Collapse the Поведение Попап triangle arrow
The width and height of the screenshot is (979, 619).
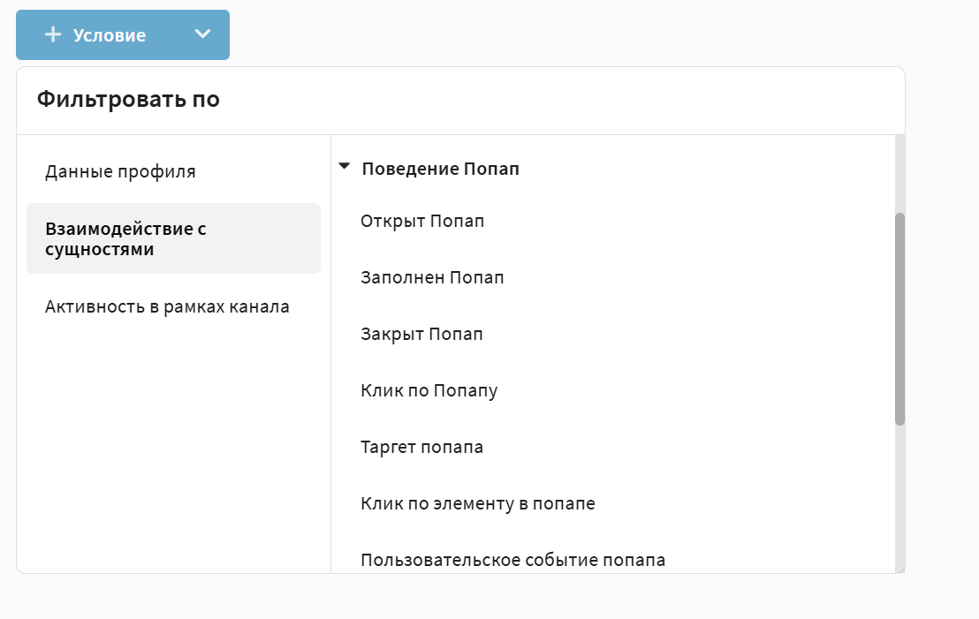coord(345,166)
